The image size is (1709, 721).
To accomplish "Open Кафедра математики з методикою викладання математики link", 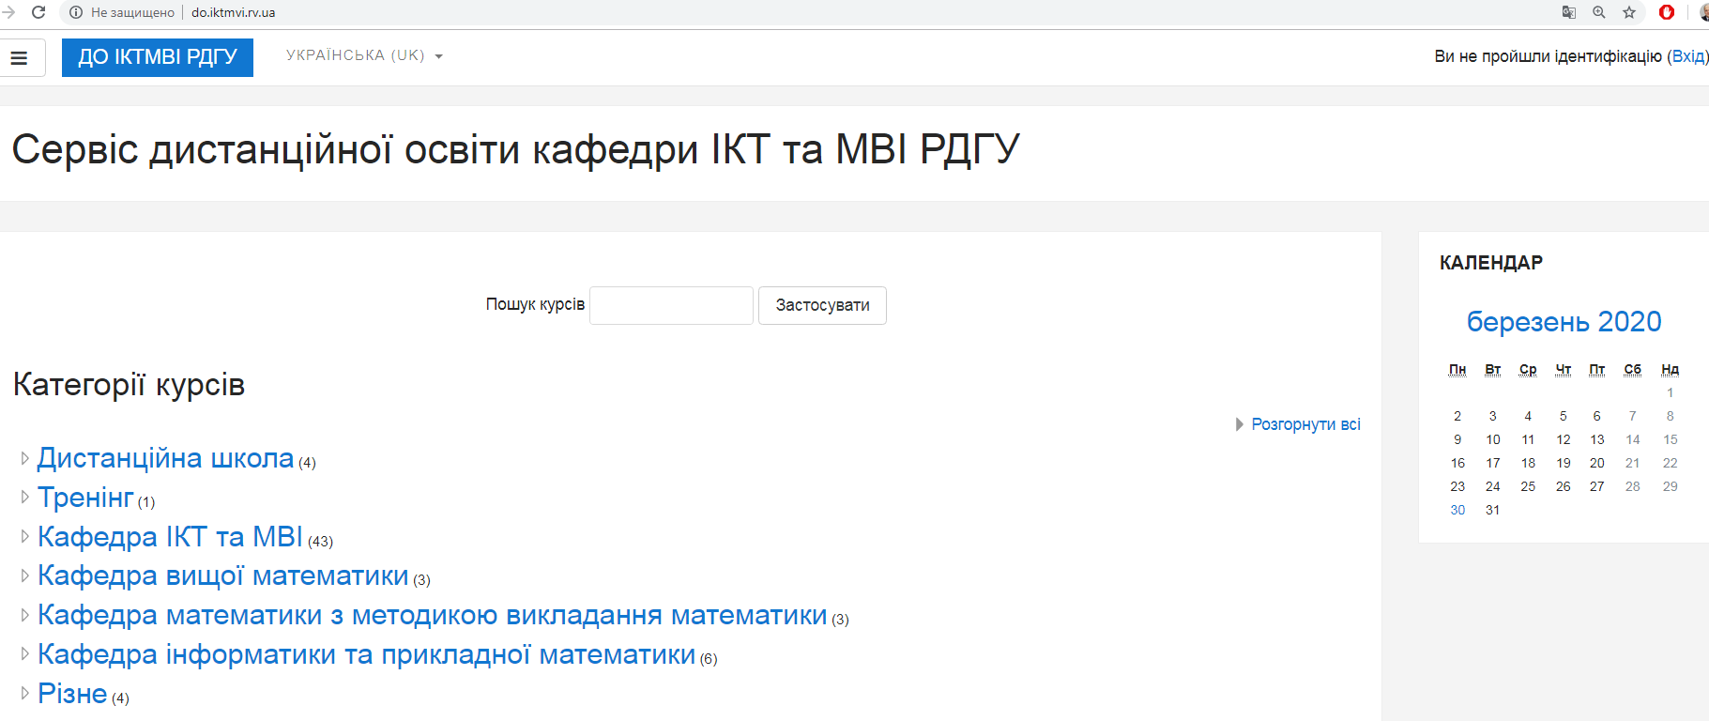I will pyautogui.click(x=433, y=615).
